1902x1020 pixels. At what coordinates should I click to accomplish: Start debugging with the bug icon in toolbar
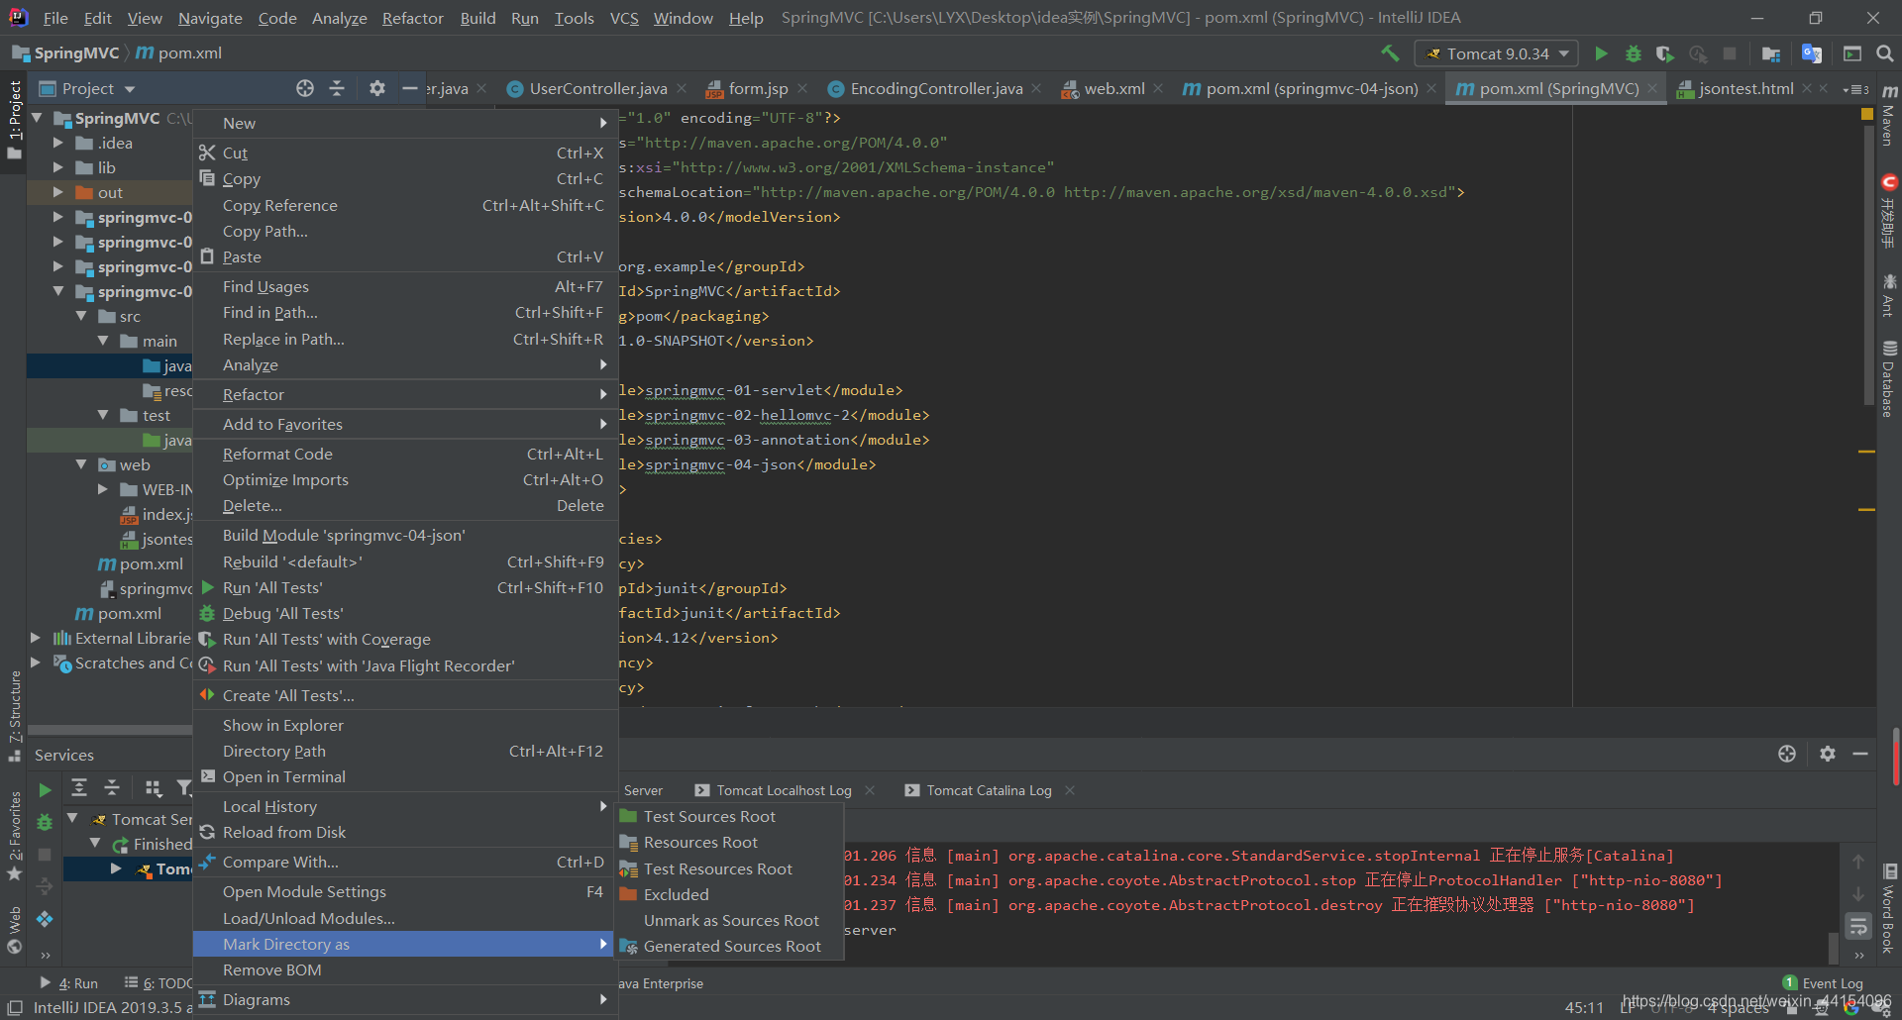coord(1634,53)
